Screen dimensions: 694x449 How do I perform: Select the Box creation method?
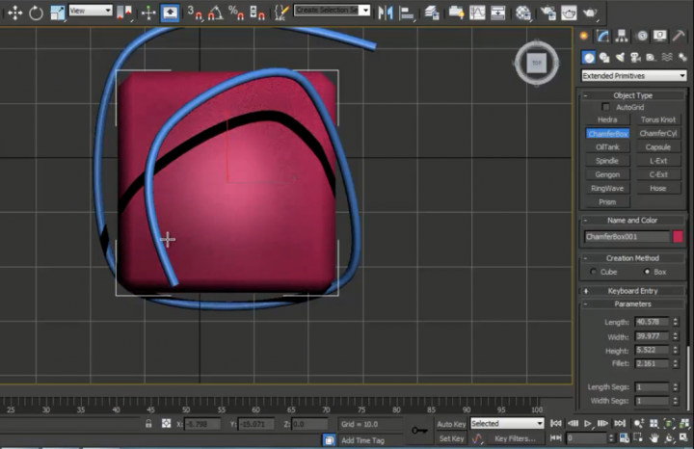647,272
